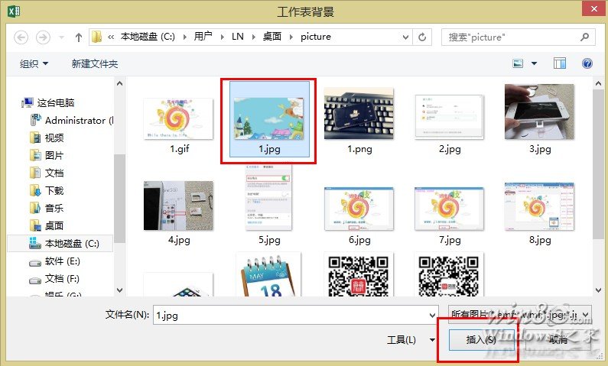Click the search magnifier icon
This screenshot has width=608, height=366.
[585, 37]
